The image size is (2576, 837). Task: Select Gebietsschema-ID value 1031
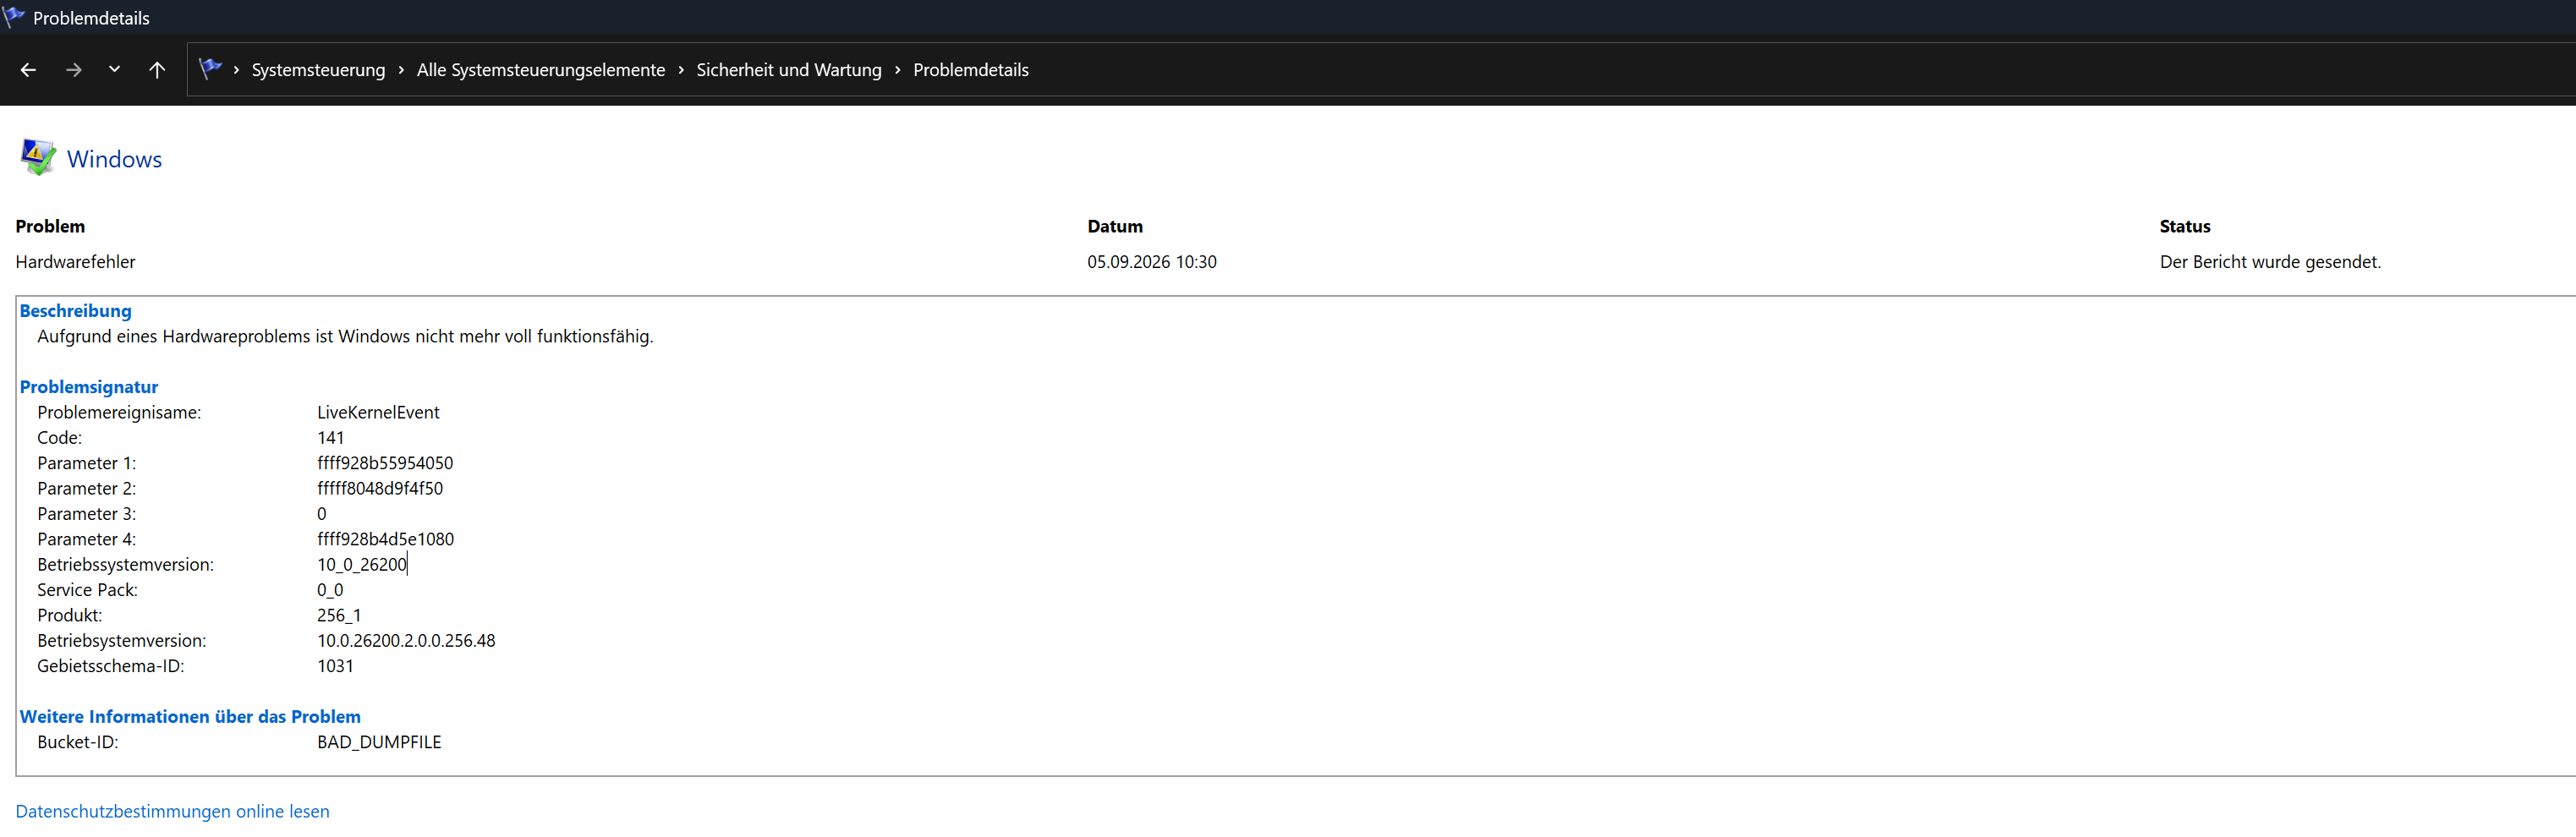point(335,666)
